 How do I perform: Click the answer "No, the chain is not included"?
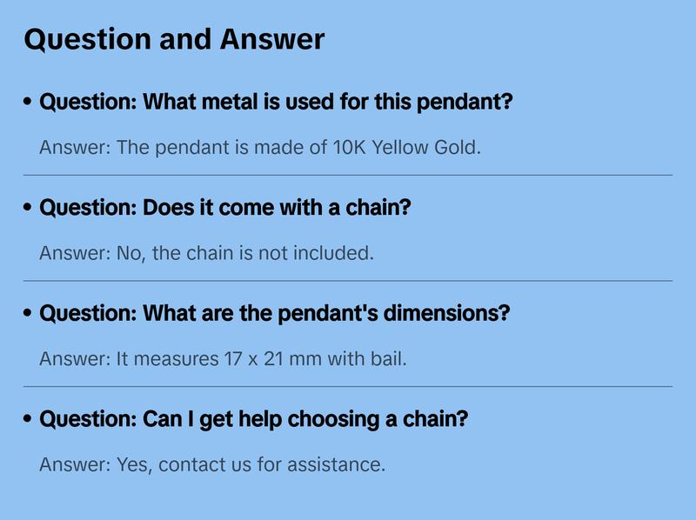point(206,253)
